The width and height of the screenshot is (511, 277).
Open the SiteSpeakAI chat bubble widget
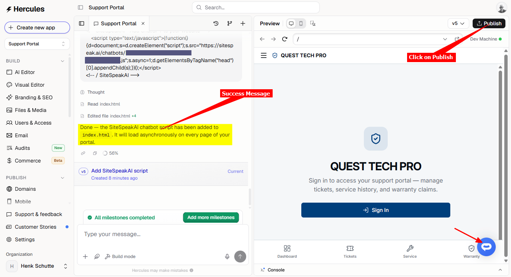pyautogui.click(x=486, y=247)
